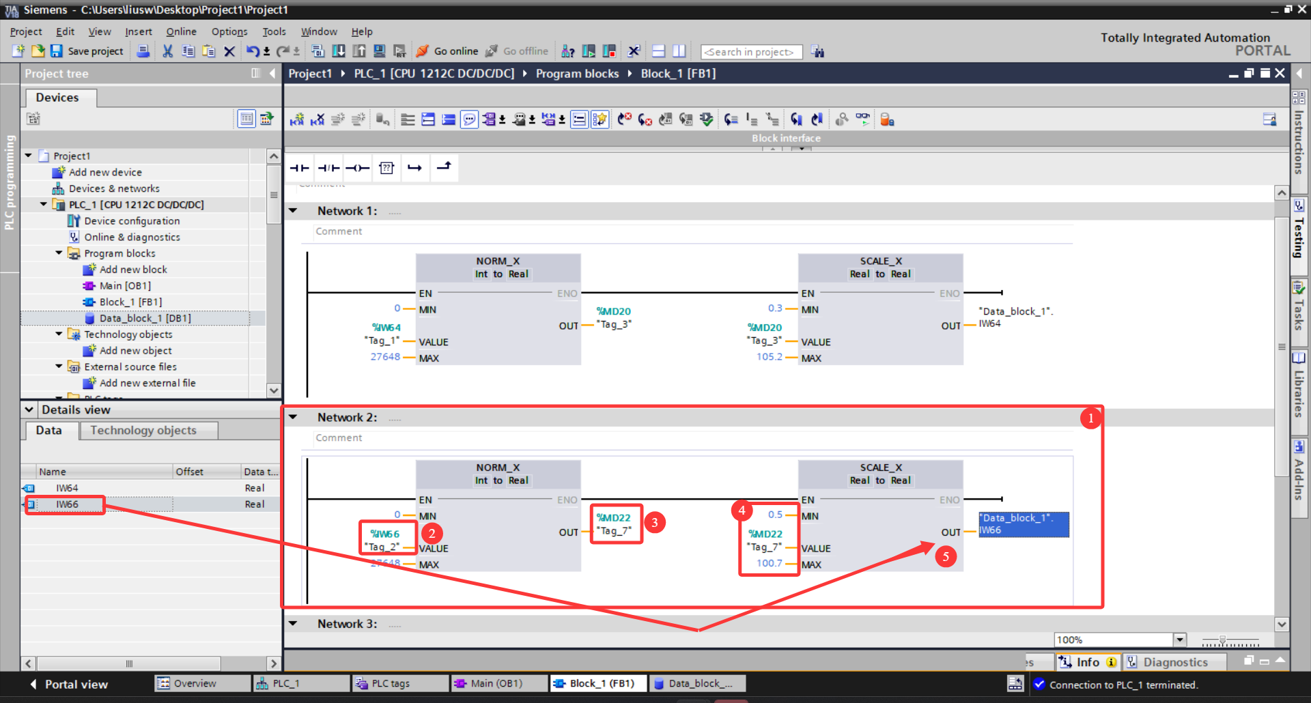Toggle network comments display
This screenshot has height=703, width=1311.
pyautogui.click(x=579, y=119)
